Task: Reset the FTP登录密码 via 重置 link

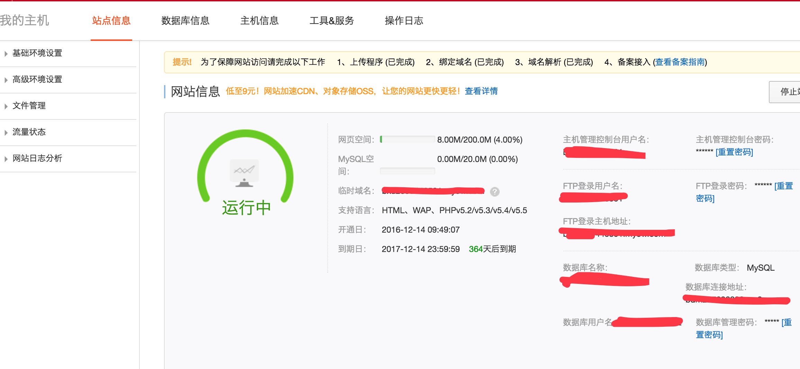Action: [x=783, y=186]
